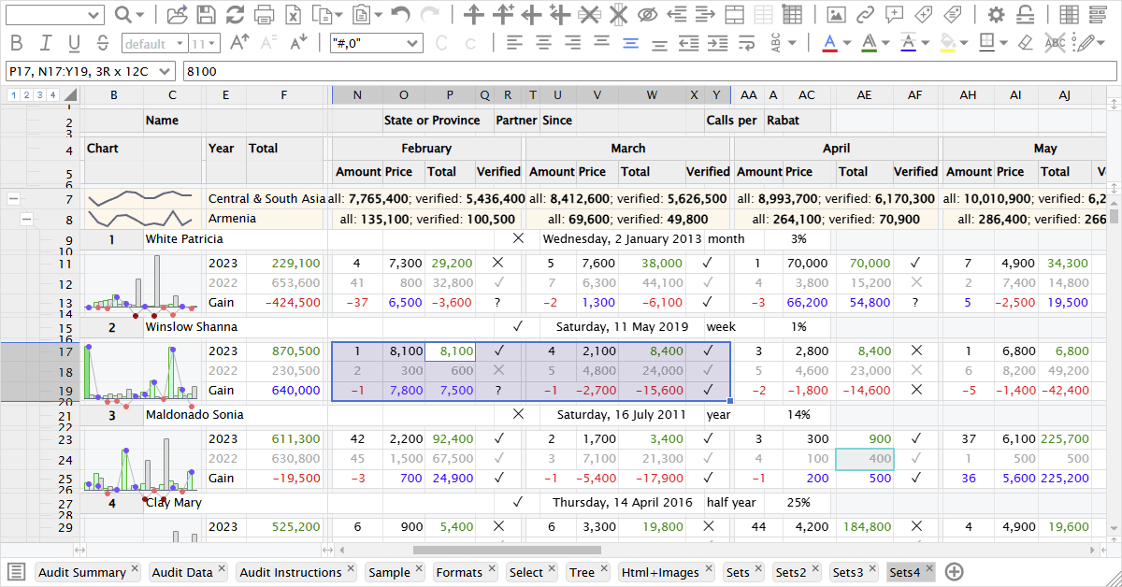Click the Undo arrow icon
The height and width of the screenshot is (587, 1122).
pyautogui.click(x=400, y=14)
